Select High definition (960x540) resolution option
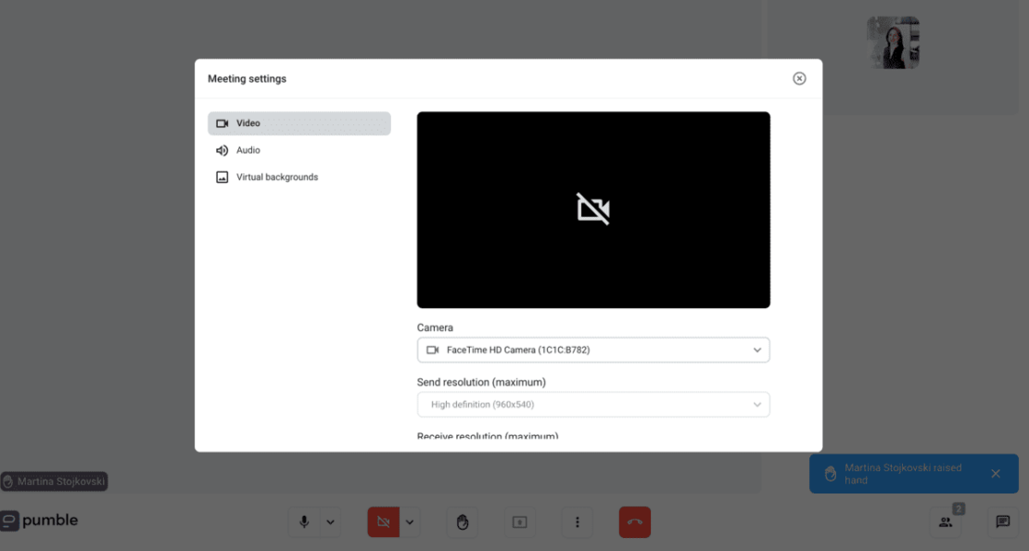 pyautogui.click(x=593, y=404)
